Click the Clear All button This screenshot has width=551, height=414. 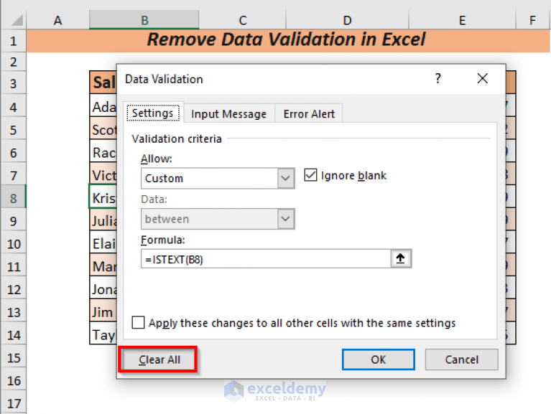158,359
